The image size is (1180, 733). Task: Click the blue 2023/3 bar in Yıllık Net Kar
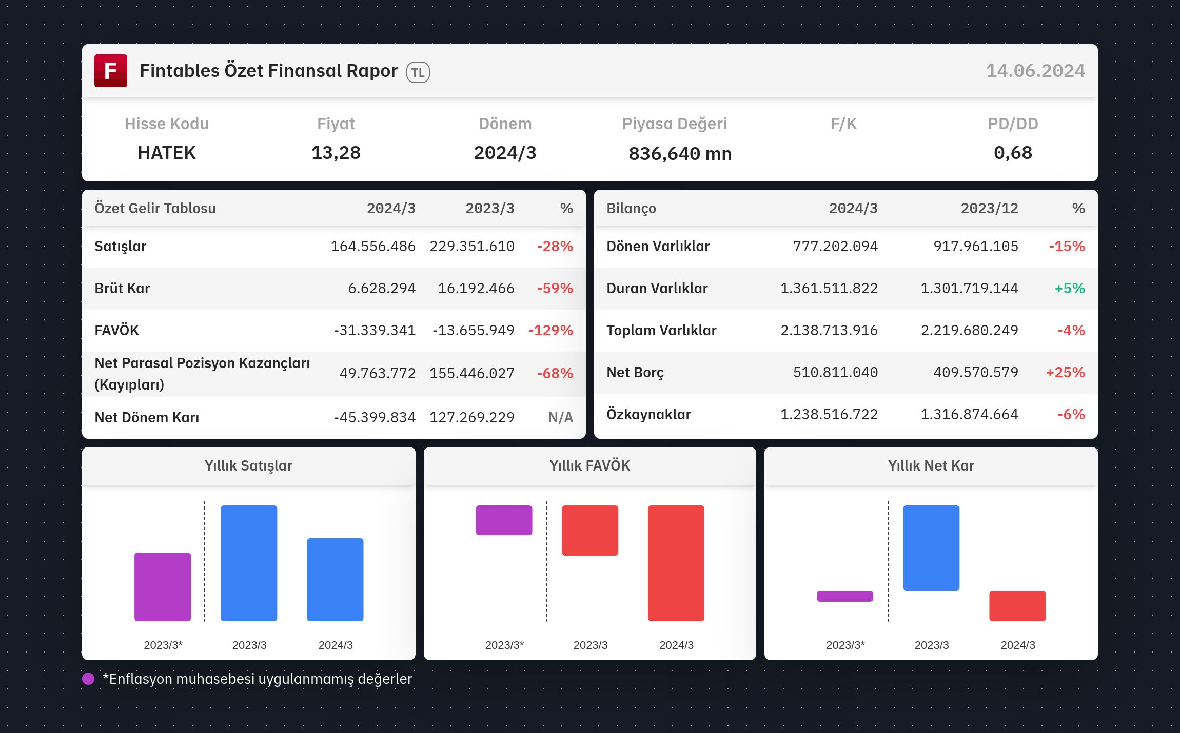click(931, 548)
